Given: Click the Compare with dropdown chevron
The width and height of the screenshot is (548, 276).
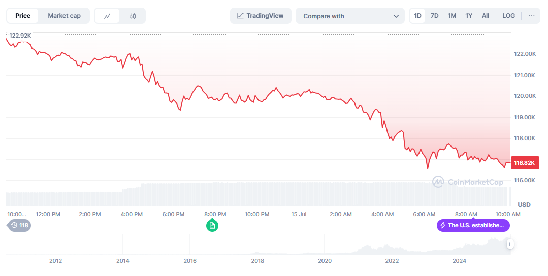Looking at the screenshot, I should pos(396,16).
